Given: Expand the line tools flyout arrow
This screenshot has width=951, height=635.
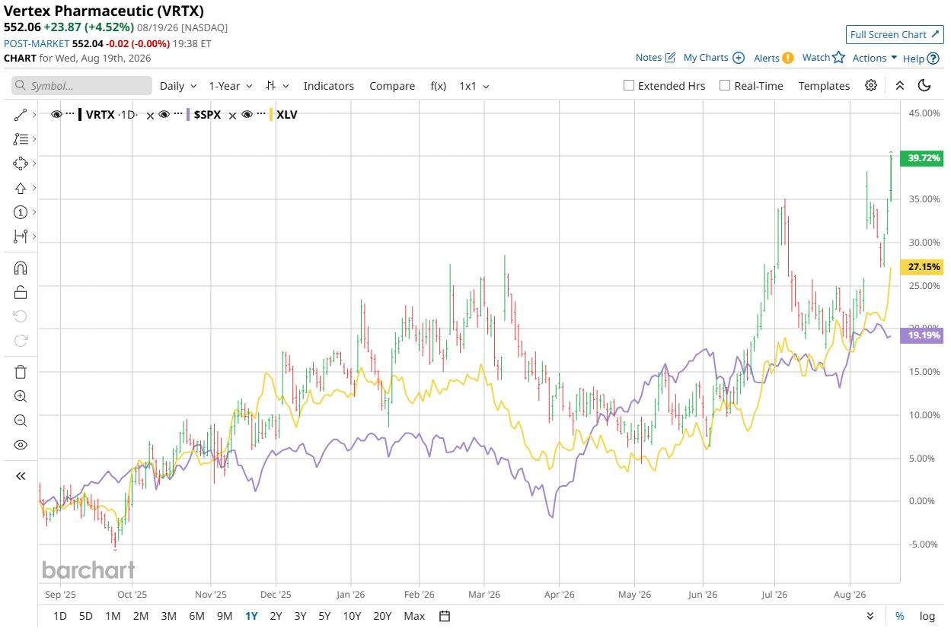Looking at the screenshot, I should pos(34,115).
